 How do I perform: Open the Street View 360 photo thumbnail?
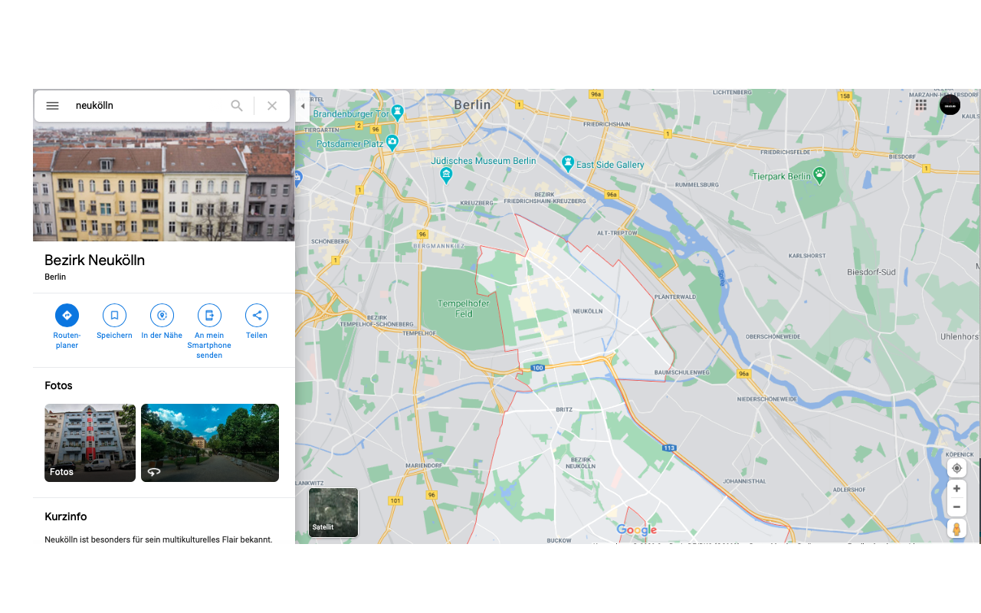(x=210, y=443)
